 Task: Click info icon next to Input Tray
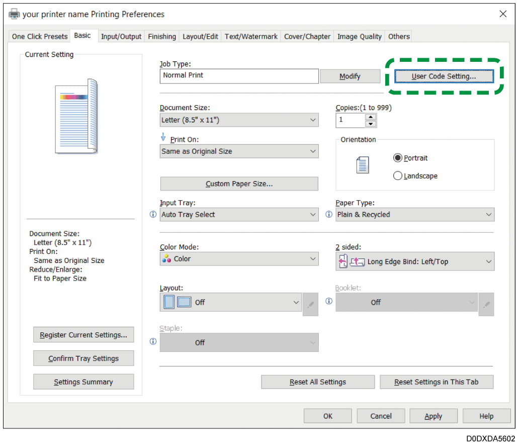[153, 215]
